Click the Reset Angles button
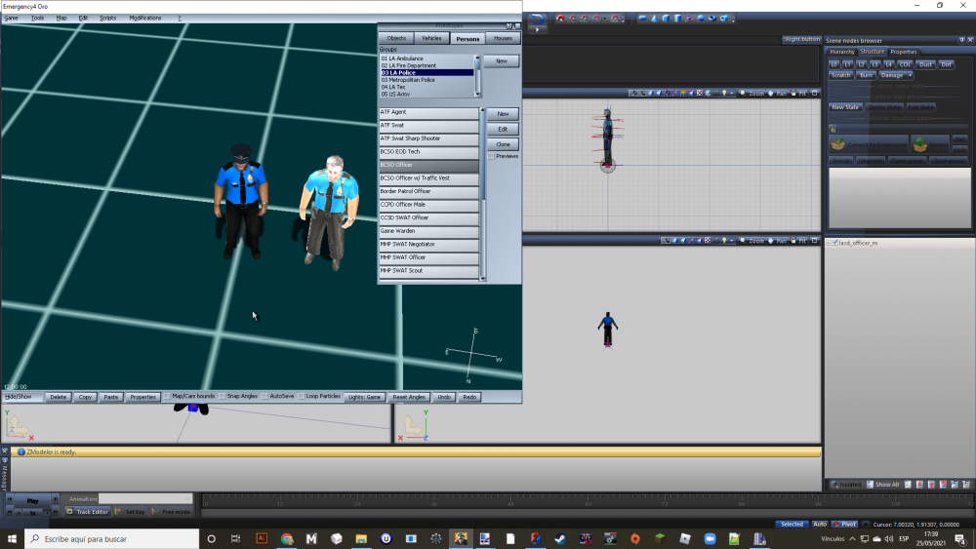The image size is (976, 549). click(x=409, y=397)
